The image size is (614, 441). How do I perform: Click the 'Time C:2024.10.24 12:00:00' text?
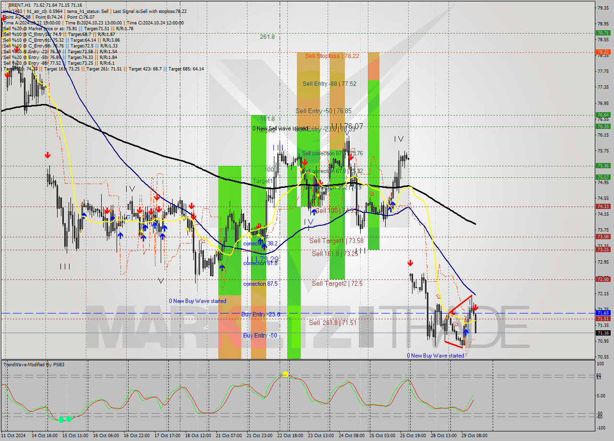(x=156, y=23)
